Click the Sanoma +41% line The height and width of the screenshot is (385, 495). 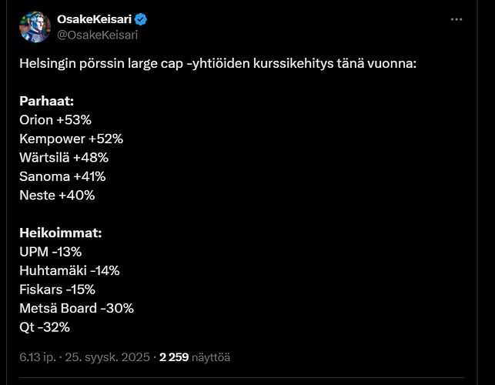(x=62, y=176)
